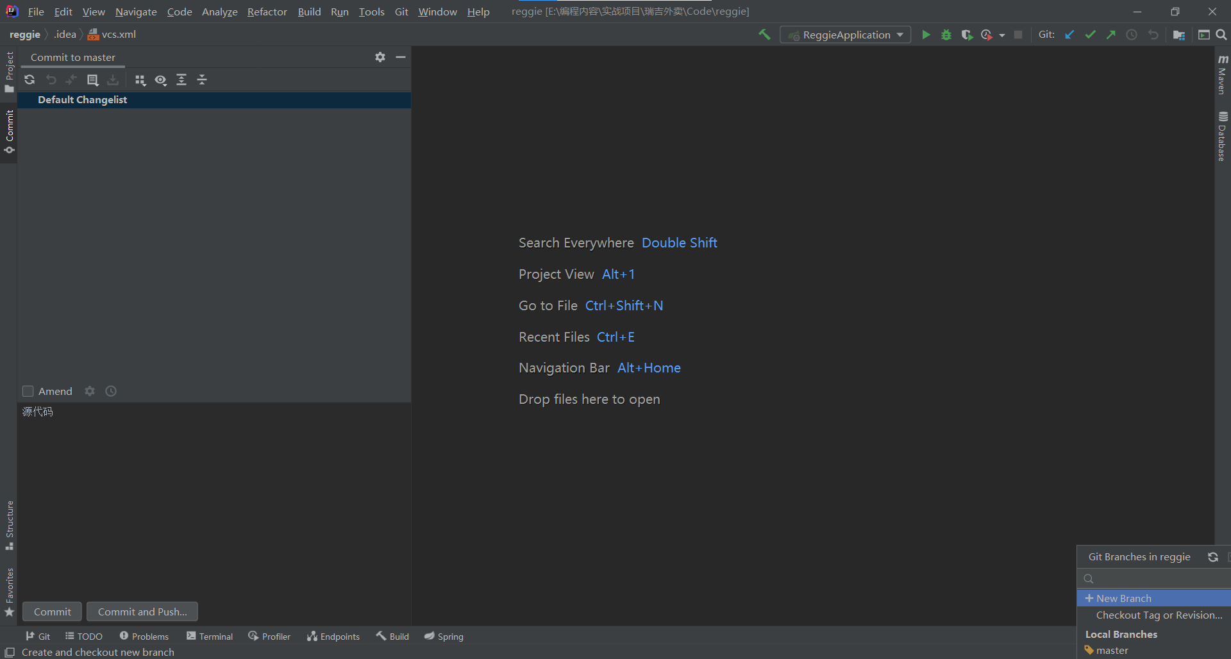This screenshot has height=659, width=1231.
Task: Debug ReggieApplication with the bug icon
Action: [946, 35]
